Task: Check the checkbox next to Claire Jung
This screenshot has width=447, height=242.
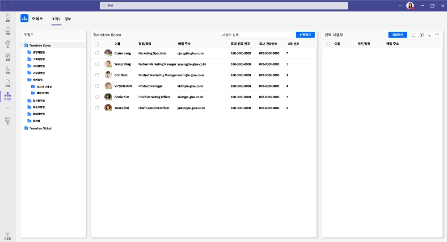Action: pos(97,53)
